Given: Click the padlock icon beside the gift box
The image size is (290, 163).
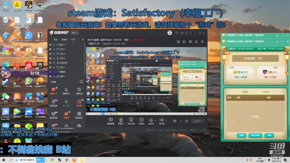Looking at the screenshot, I should point(184,42).
